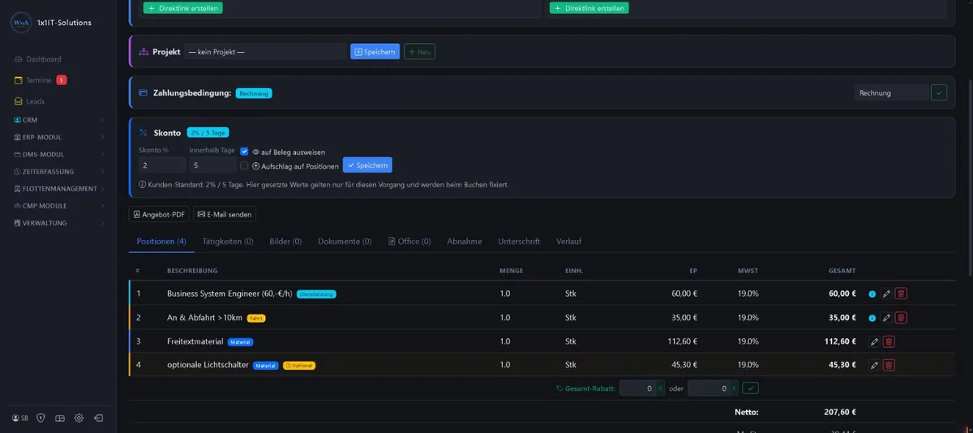This screenshot has width=973, height=433.
Task: Open the Office (0) tab
Action: click(x=409, y=242)
